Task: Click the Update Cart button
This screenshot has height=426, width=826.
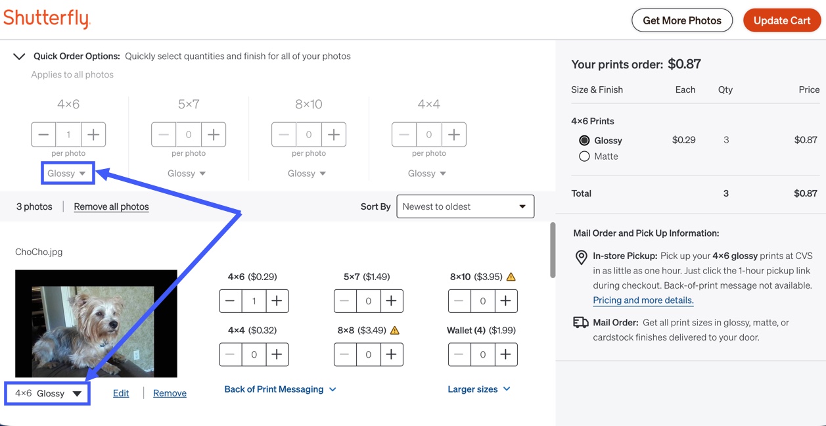Action: point(782,20)
